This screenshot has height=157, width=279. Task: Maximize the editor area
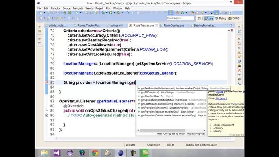pos(231,25)
